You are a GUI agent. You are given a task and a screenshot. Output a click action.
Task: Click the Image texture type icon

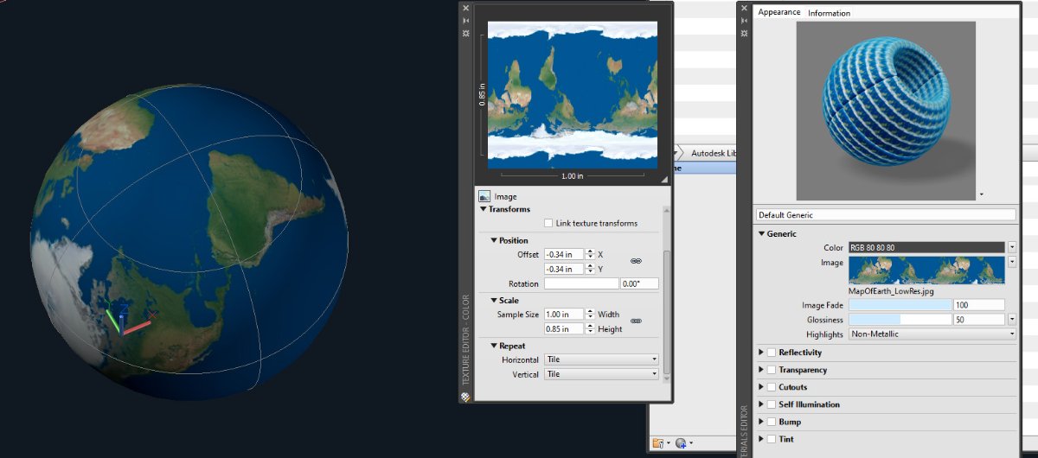[484, 197]
